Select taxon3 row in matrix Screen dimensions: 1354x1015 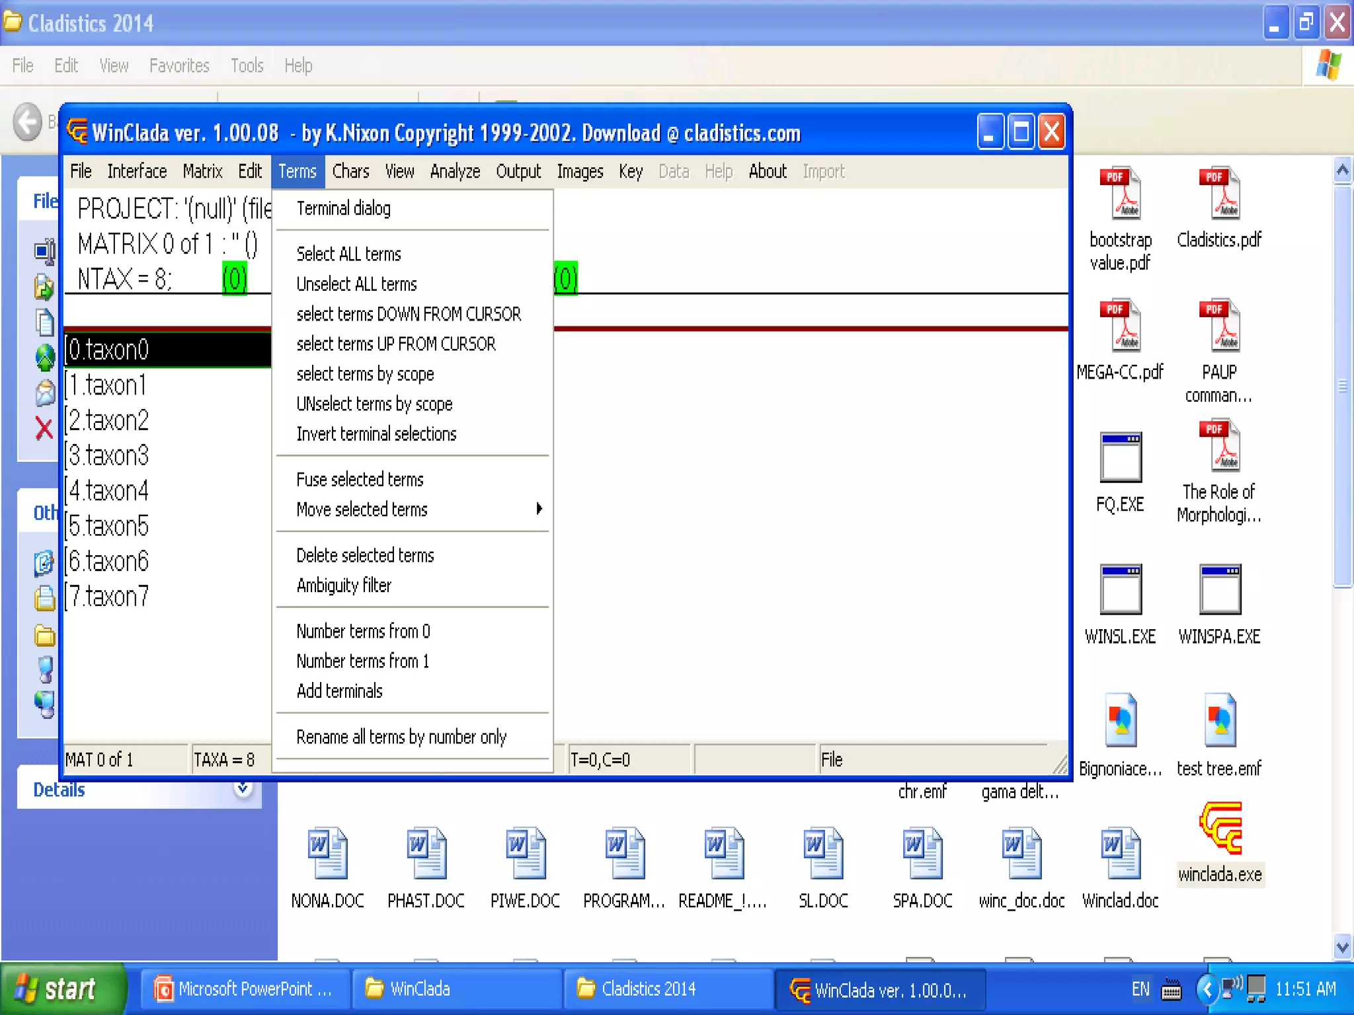[x=109, y=456]
